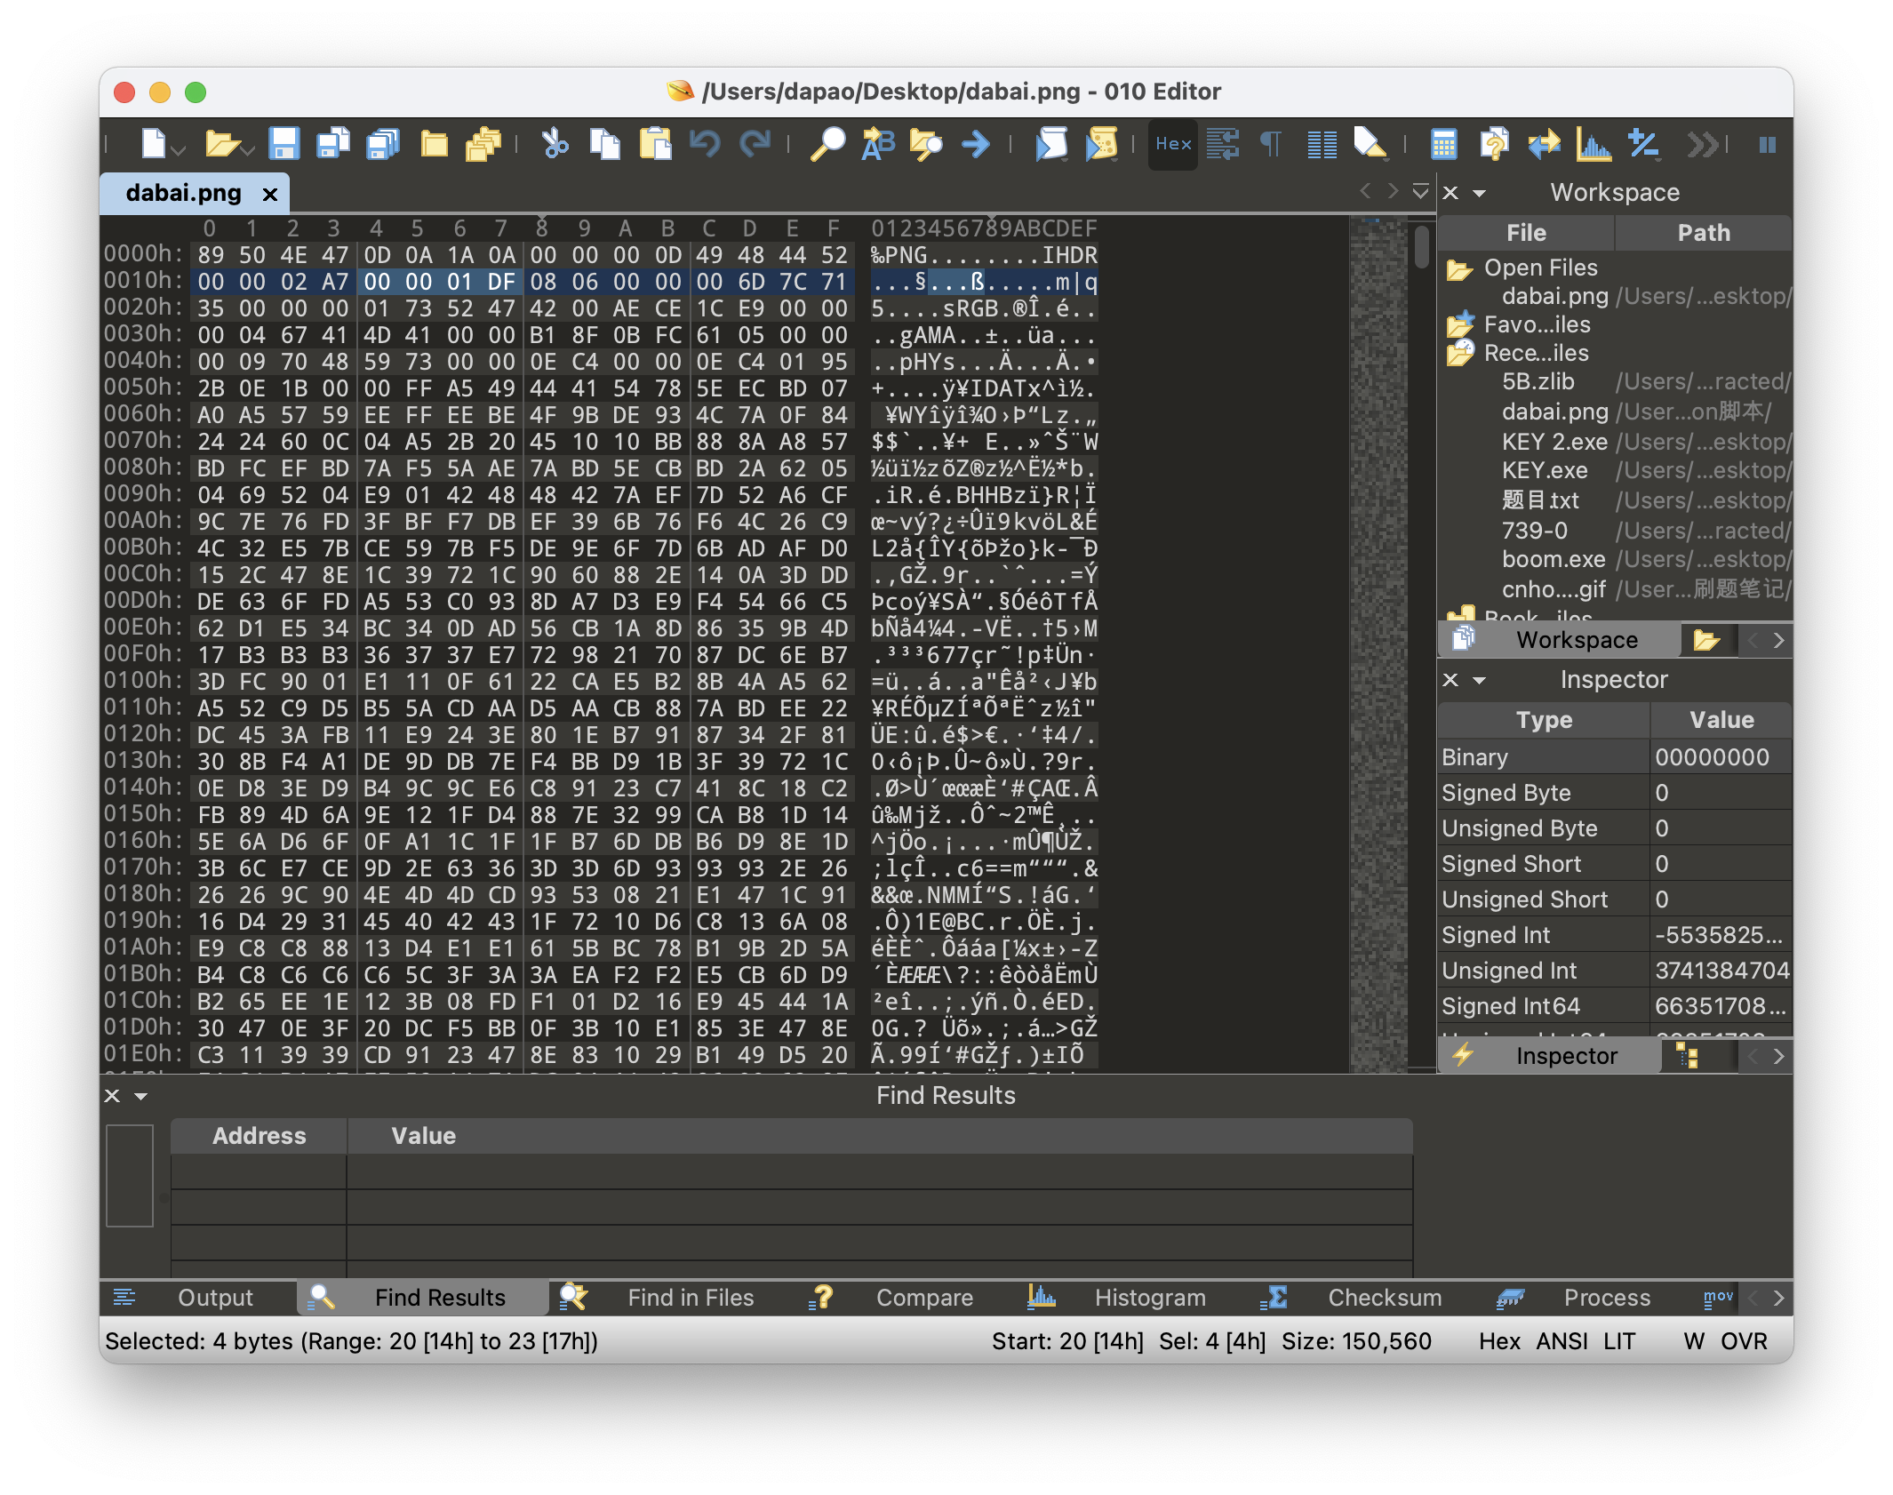Click the Close All files icon

483,143
